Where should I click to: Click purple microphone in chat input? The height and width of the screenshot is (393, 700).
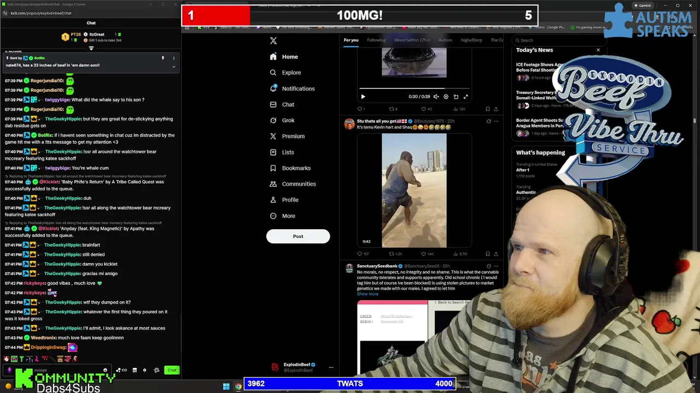(x=9, y=370)
